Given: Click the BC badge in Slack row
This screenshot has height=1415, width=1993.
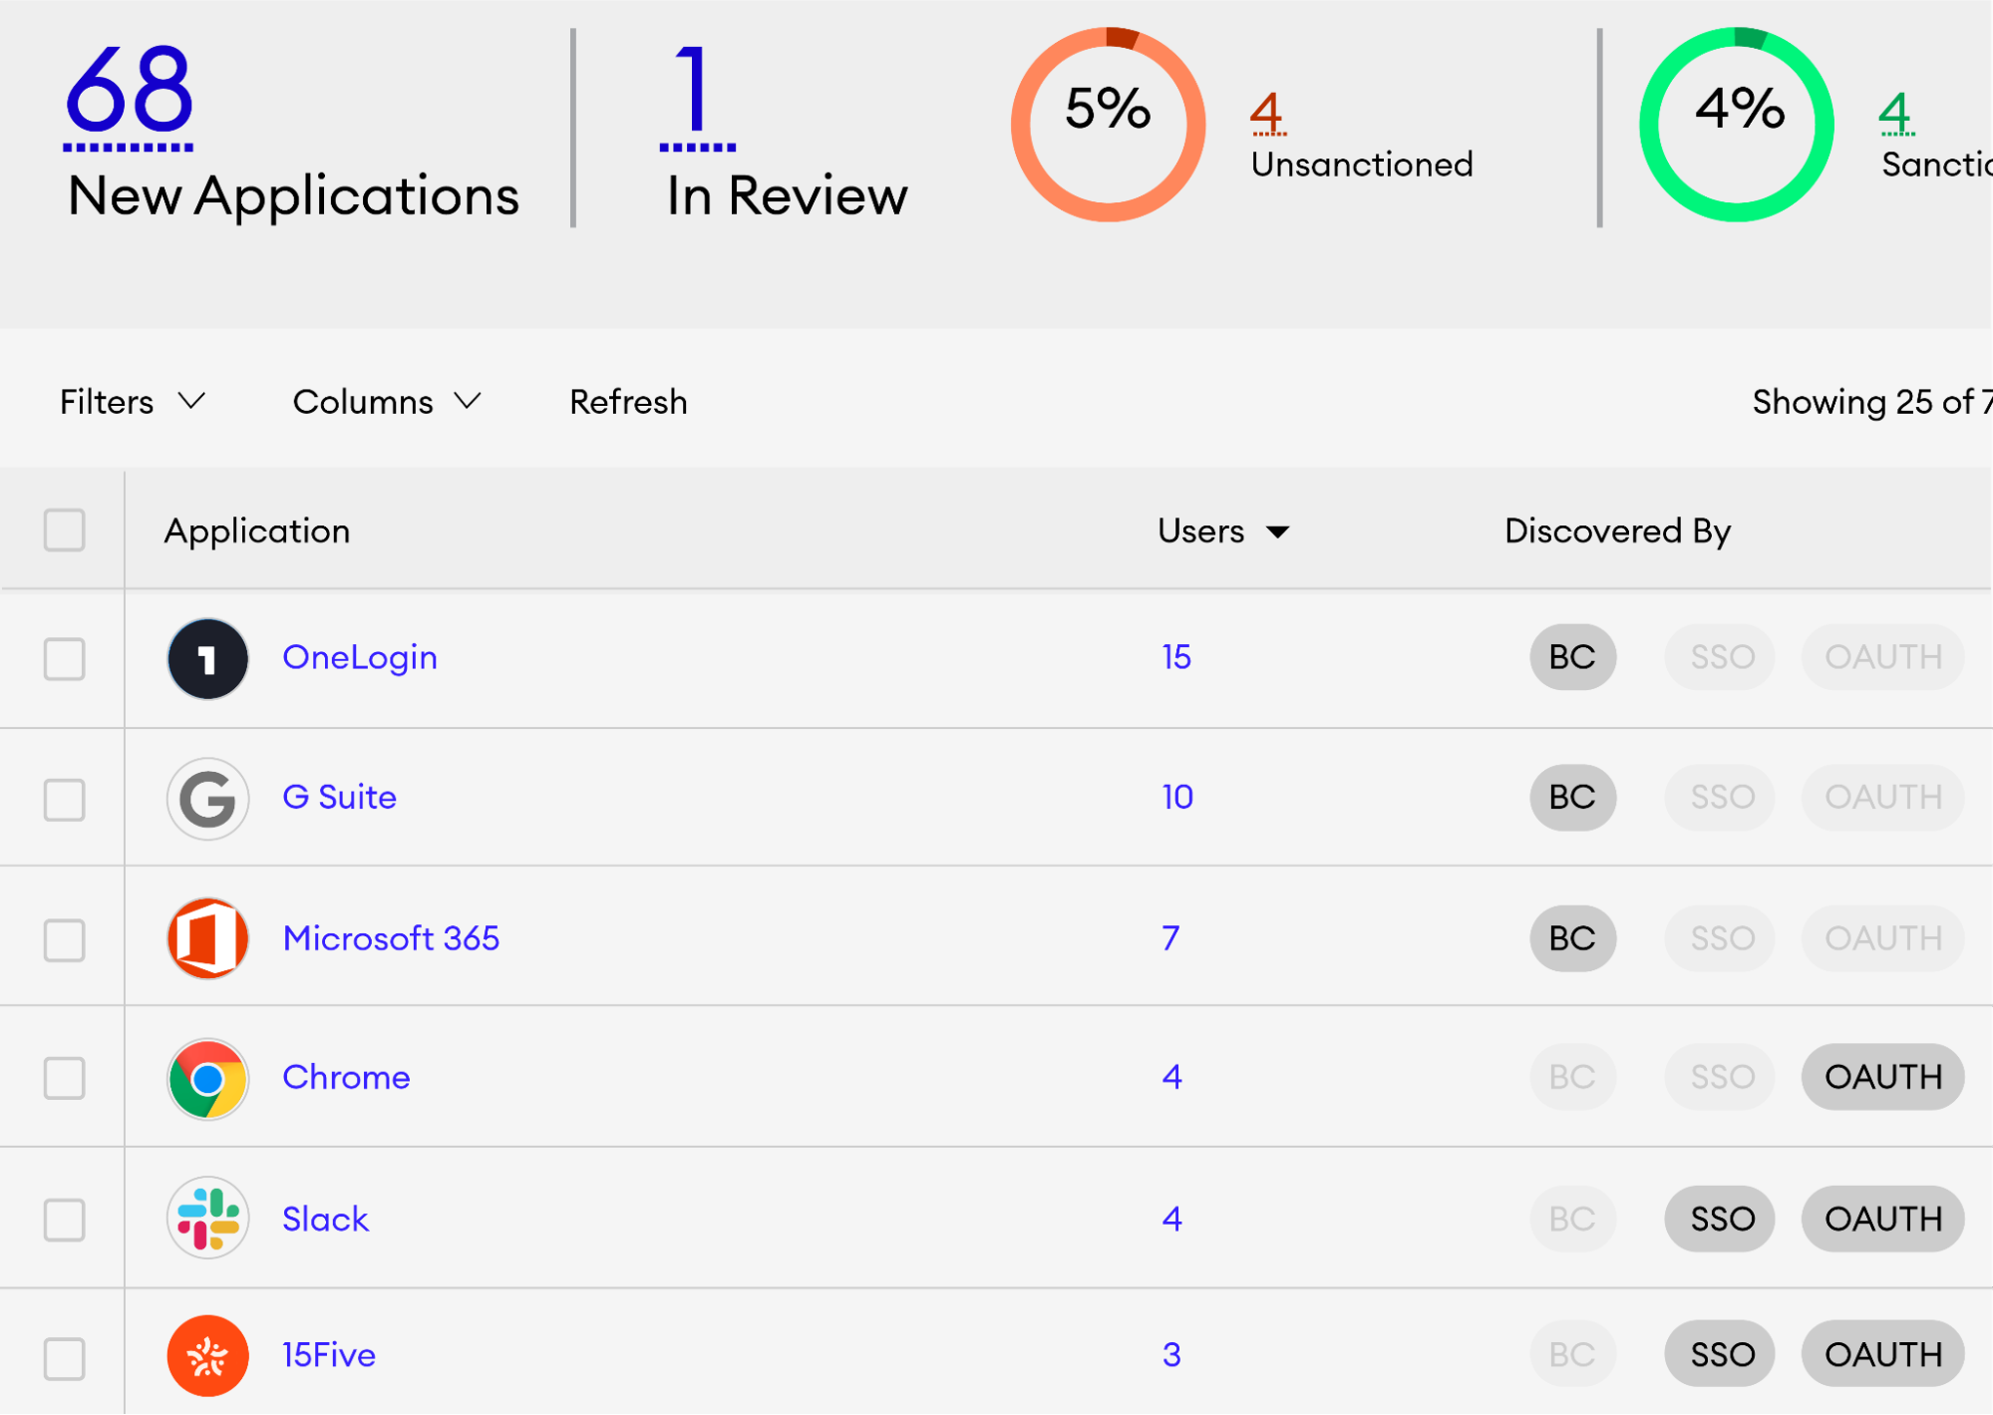Looking at the screenshot, I should click(1572, 1219).
